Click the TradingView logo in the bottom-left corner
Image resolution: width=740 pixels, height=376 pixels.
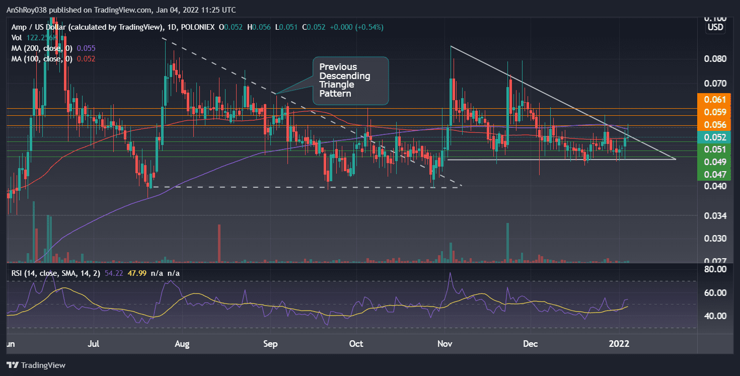pyautogui.click(x=36, y=365)
